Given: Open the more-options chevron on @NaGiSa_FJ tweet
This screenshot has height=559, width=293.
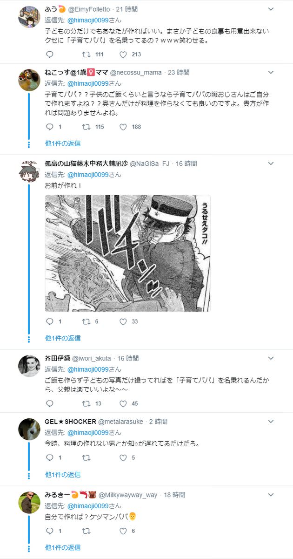Looking at the screenshot, I should point(271,164).
